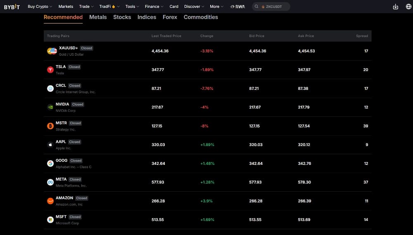Click the Spread column header
Viewport: 413px width, 235px height.
(x=362, y=36)
